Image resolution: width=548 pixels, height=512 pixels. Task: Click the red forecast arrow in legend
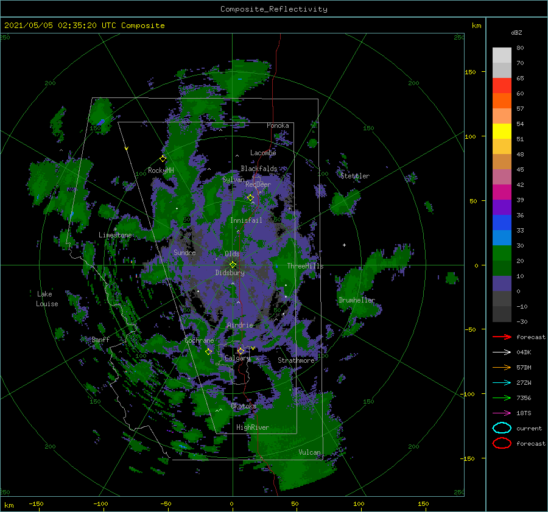point(502,337)
